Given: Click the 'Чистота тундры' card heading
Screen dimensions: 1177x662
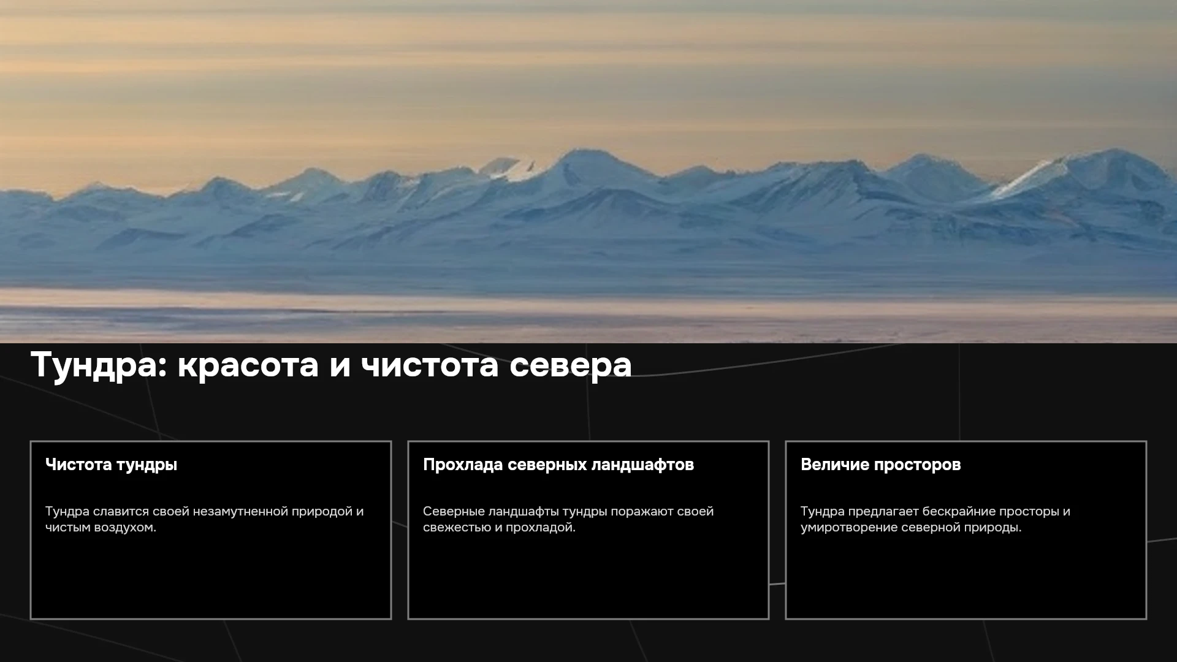Looking at the screenshot, I should 111,465.
